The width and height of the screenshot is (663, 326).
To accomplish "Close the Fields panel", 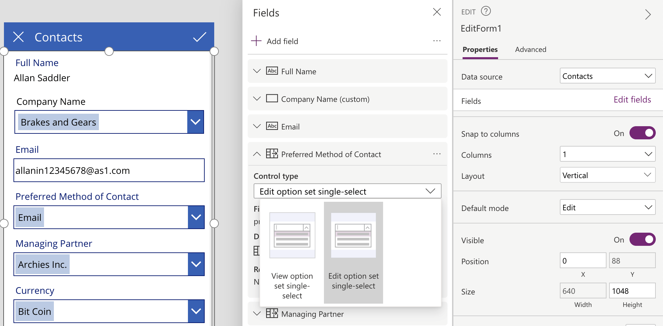I will click(x=437, y=12).
